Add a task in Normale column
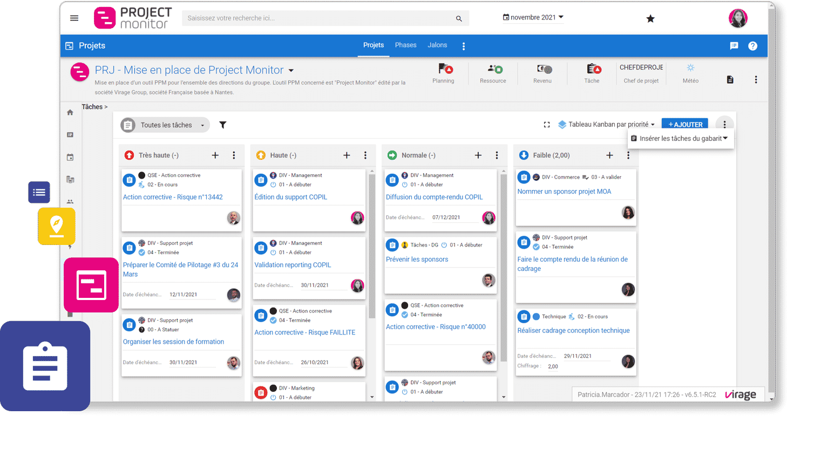The height and width of the screenshot is (463, 821). [x=478, y=155]
